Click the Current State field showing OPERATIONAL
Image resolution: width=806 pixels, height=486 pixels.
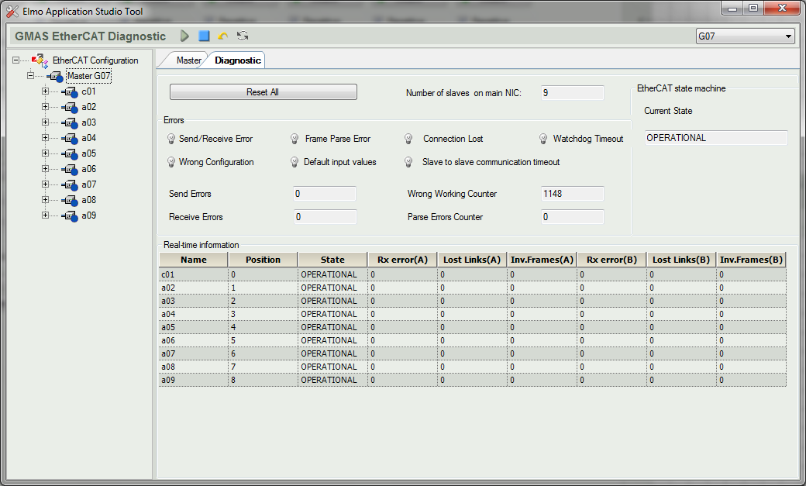click(x=716, y=138)
